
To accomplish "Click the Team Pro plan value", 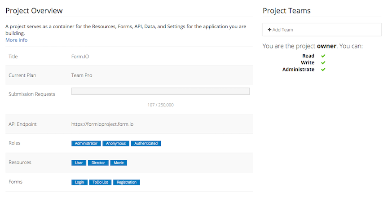I will tap(82, 75).
